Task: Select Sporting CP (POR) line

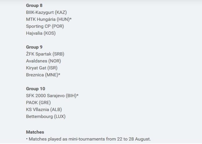Action: tap(45, 26)
